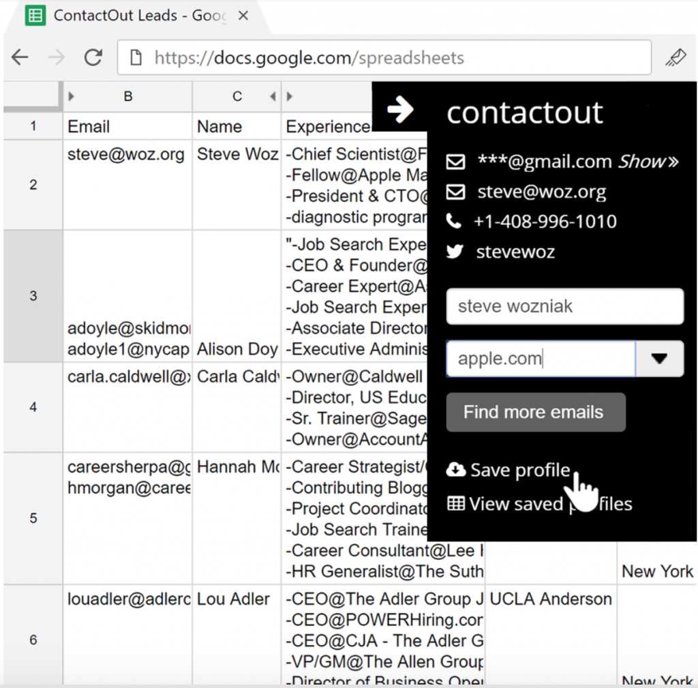Select the -Chief Scientist@ experience cell
The width and height of the screenshot is (698, 688).
(x=354, y=185)
